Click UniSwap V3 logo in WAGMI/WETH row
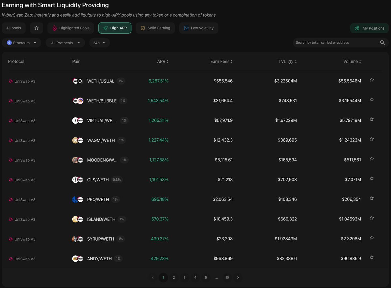The image size is (391, 288). click(x=11, y=141)
